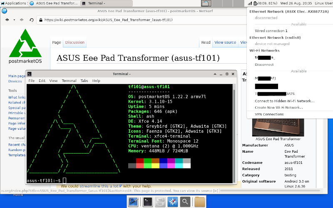Open Special pages sidebar link
This screenshot has height=208, width=333.
point(17,108)
